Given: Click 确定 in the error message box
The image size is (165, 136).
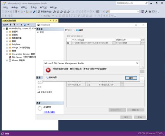Looking at the screenshot, I should [131, 78].
